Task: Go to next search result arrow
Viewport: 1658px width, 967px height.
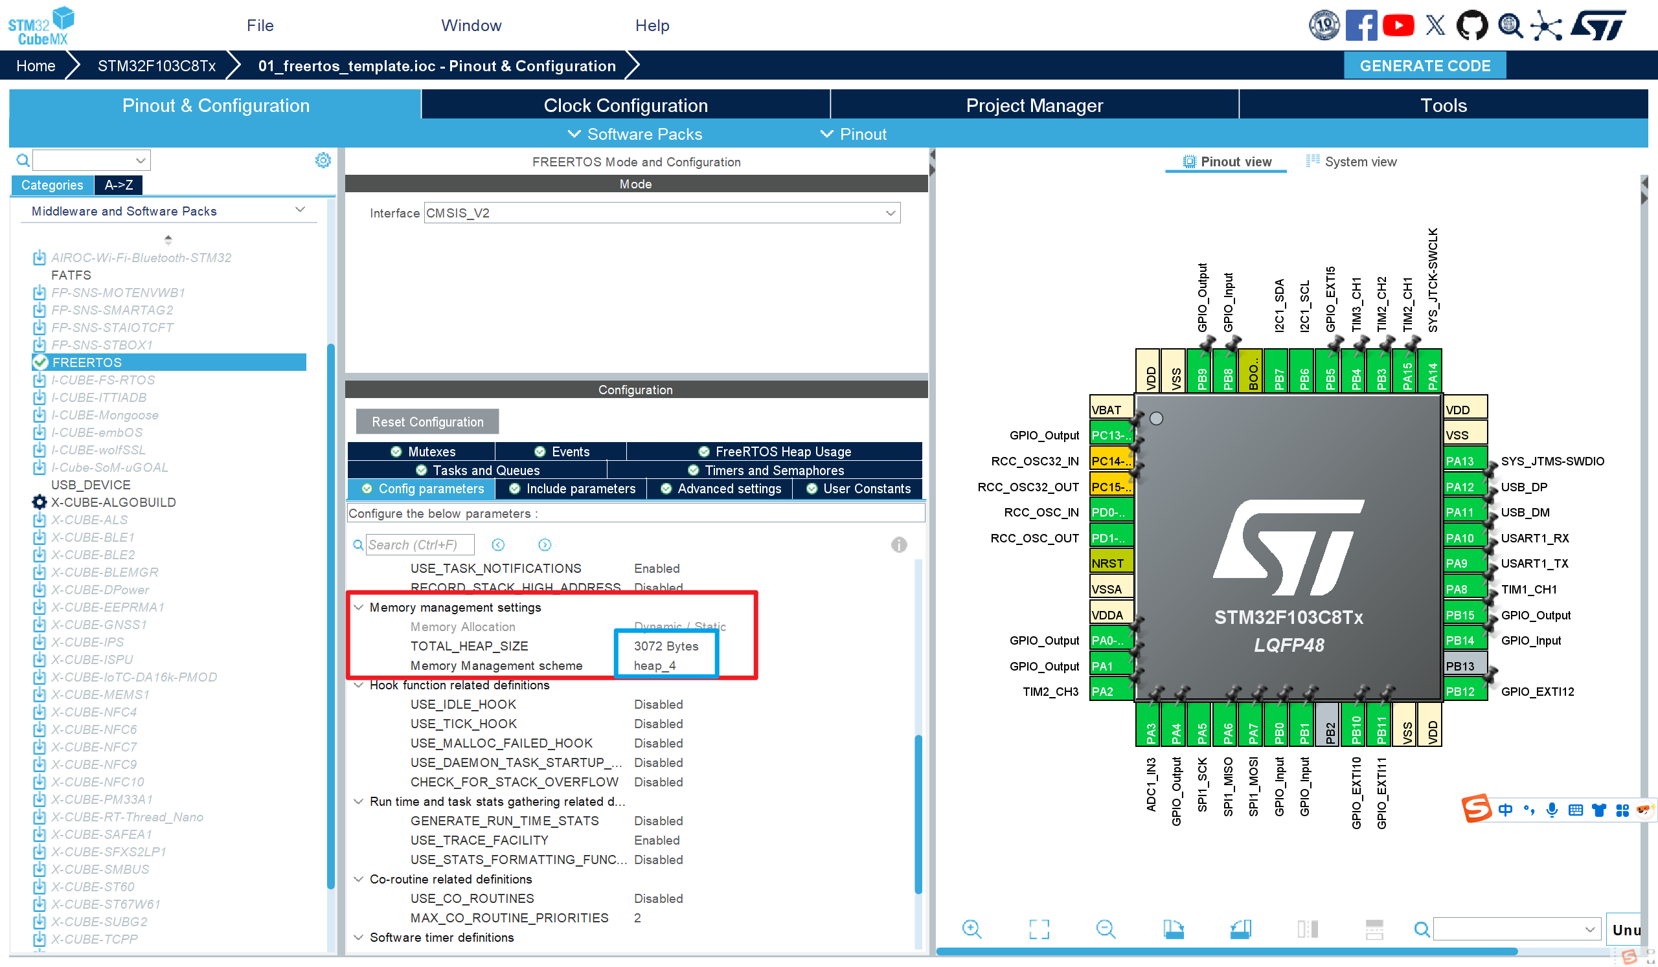Action: click(x=545, y=545)
